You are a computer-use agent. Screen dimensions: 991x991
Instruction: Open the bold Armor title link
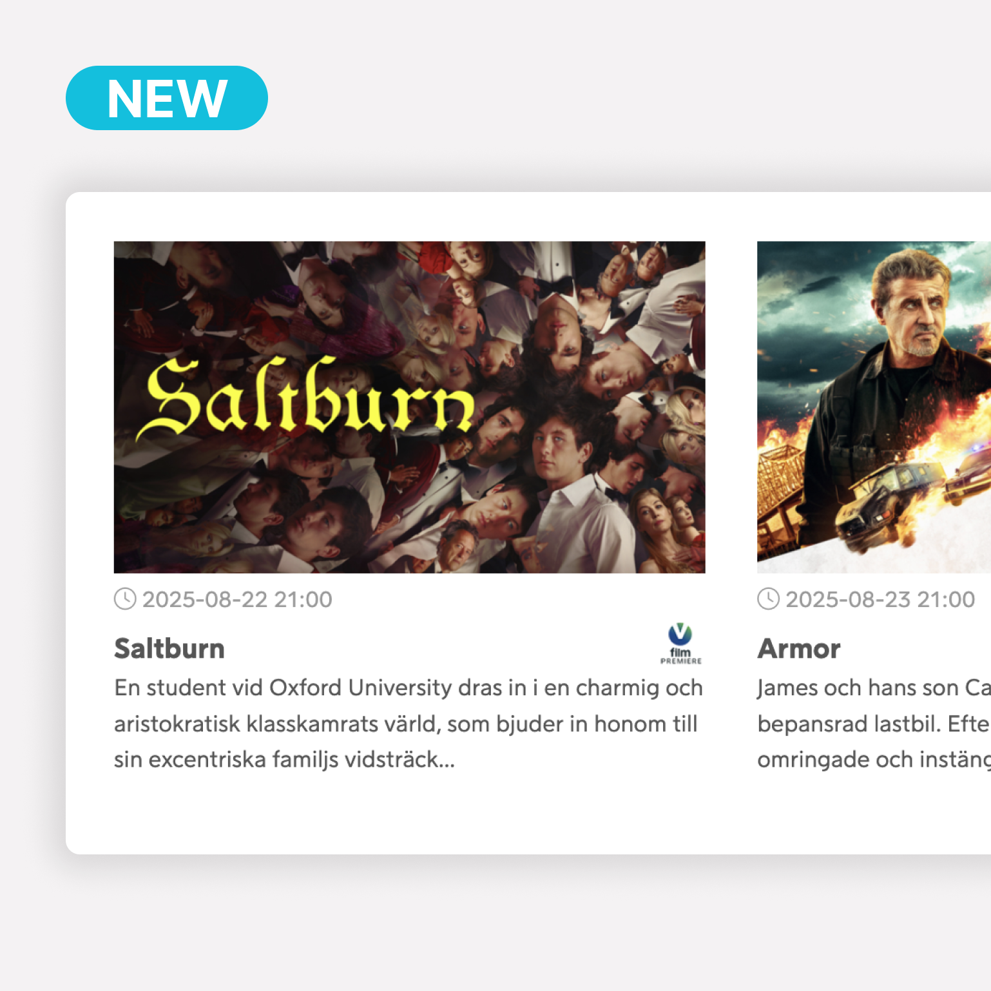(799, 649)
